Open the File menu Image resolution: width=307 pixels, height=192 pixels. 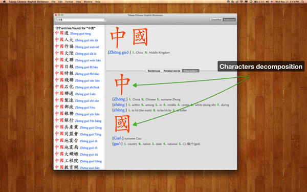click(53, 2)
